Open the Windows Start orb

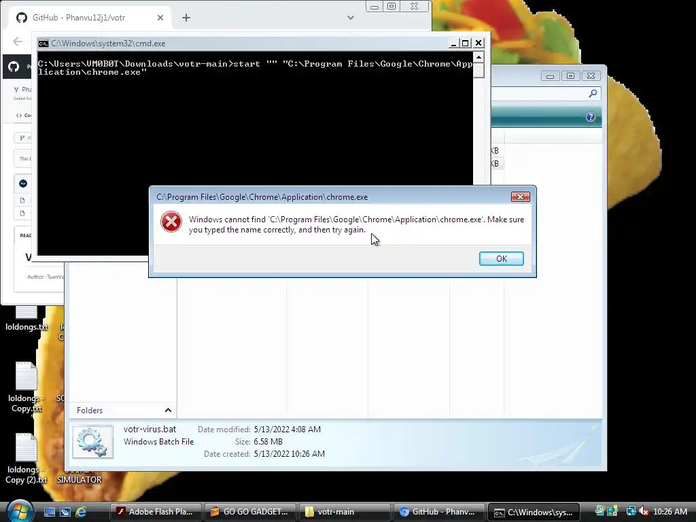point(20,510)
